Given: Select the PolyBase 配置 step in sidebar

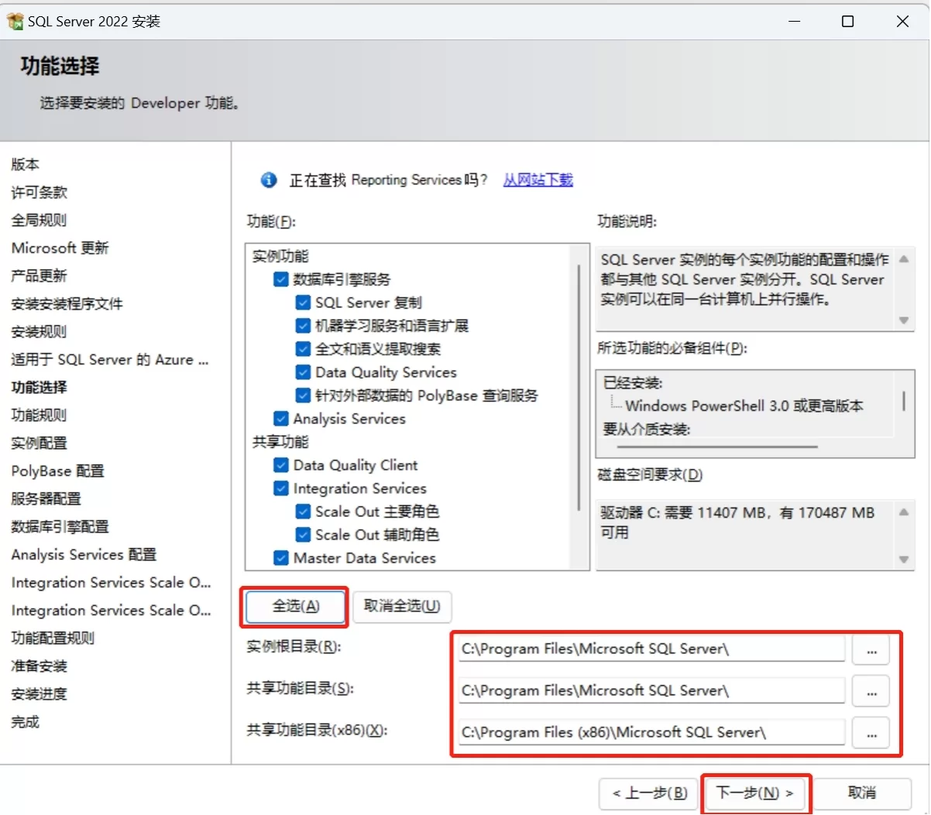Looking at the screenshot, I should [x=57, y=471].
